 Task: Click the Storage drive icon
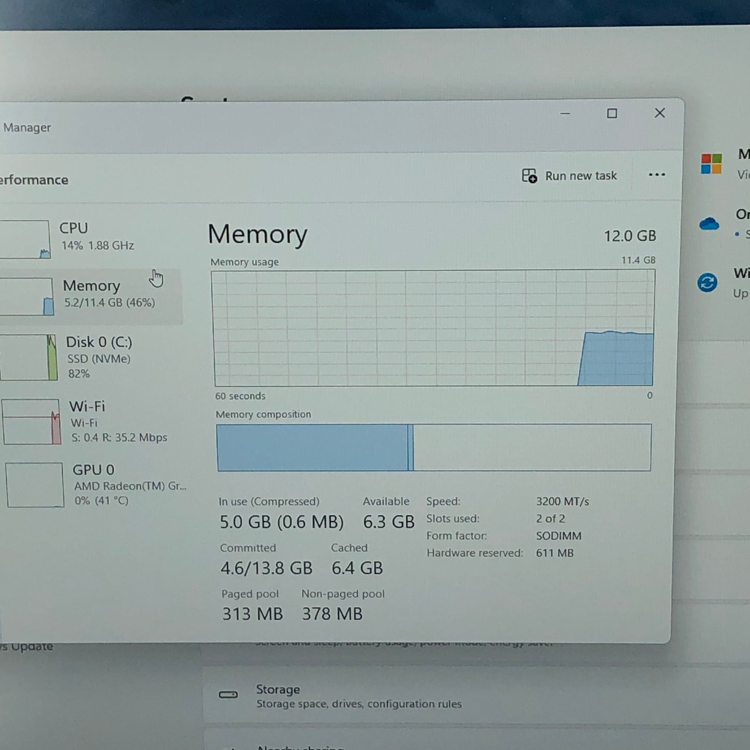click(228, 695)
